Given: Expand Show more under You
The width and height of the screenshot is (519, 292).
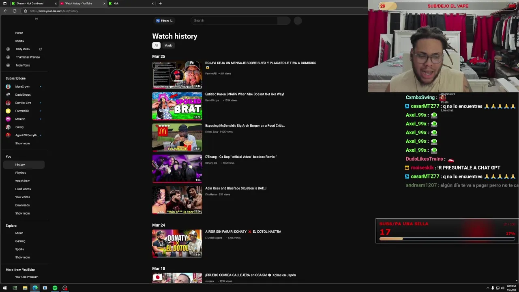Looking at the screenshot, I should (x=22, y=213).
